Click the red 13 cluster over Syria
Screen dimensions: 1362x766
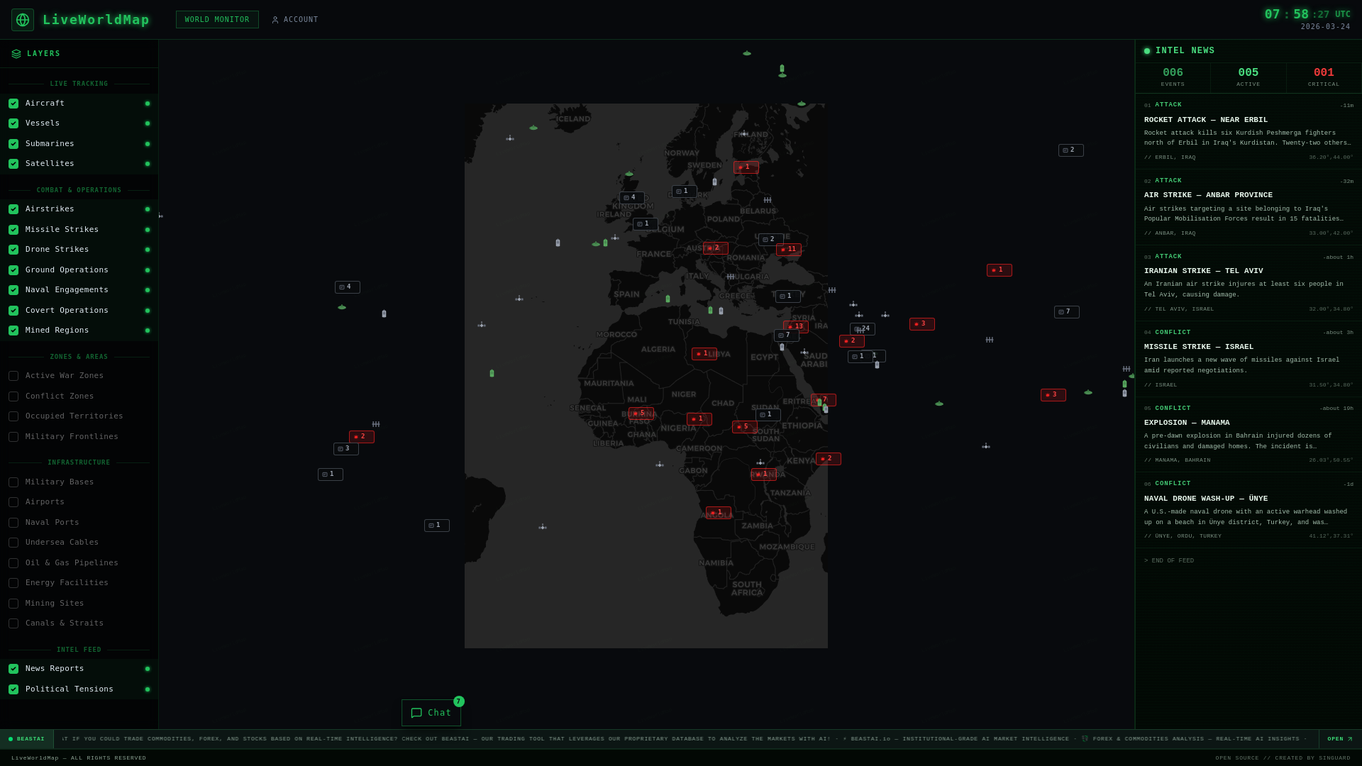tap(796, 327)
